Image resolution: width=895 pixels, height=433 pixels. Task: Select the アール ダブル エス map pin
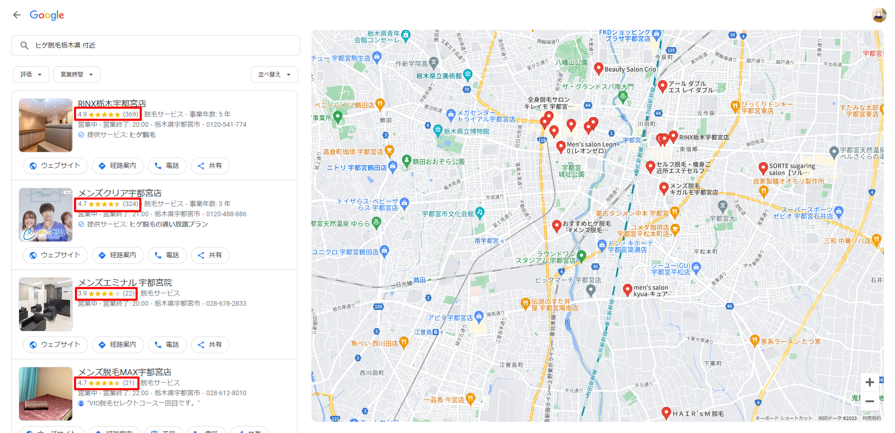(662, 86)
